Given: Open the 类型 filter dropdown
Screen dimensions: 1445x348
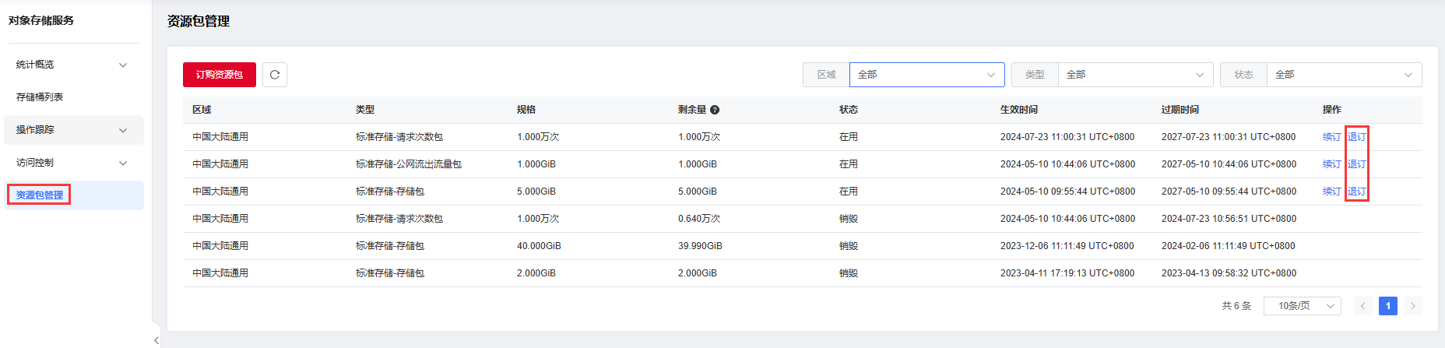Looking at the screenshot, I should (x=1134, y=75).
